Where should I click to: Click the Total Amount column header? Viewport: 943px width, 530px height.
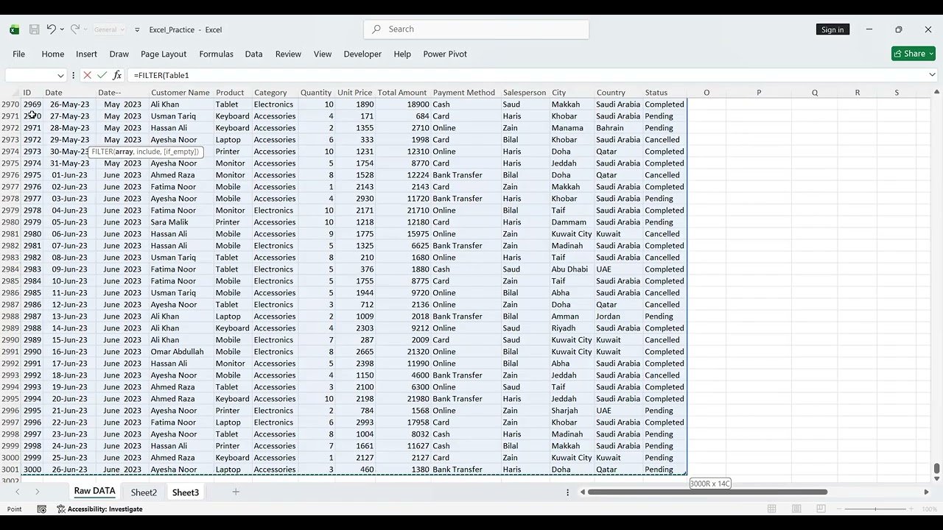[x=402, y=93]
